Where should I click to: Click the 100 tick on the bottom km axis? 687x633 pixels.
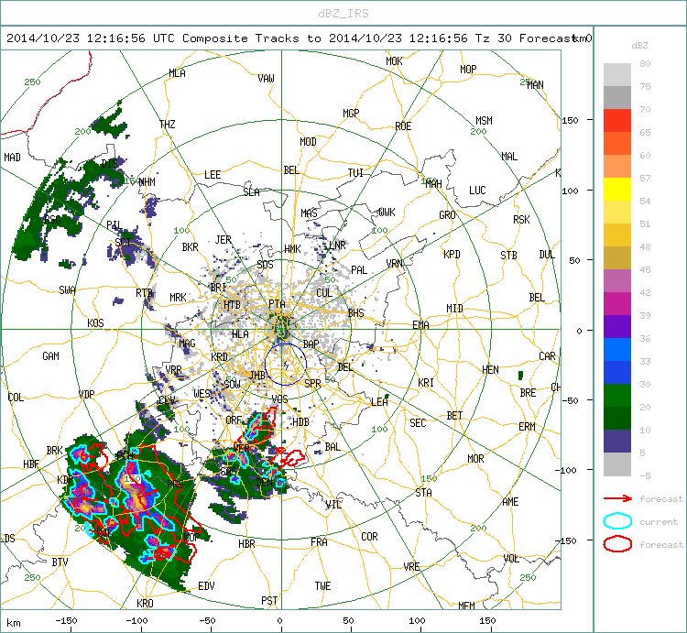coord(417,621)
